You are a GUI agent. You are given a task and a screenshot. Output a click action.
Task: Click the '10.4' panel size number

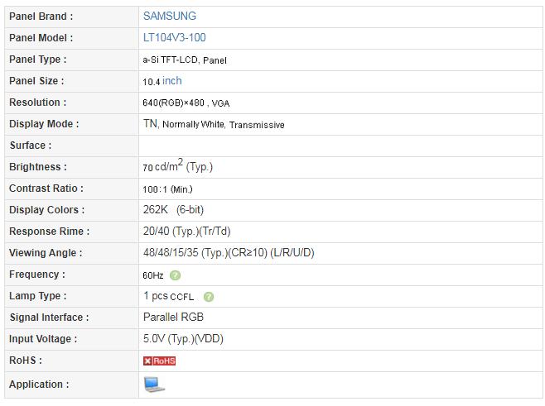[152, 82]
